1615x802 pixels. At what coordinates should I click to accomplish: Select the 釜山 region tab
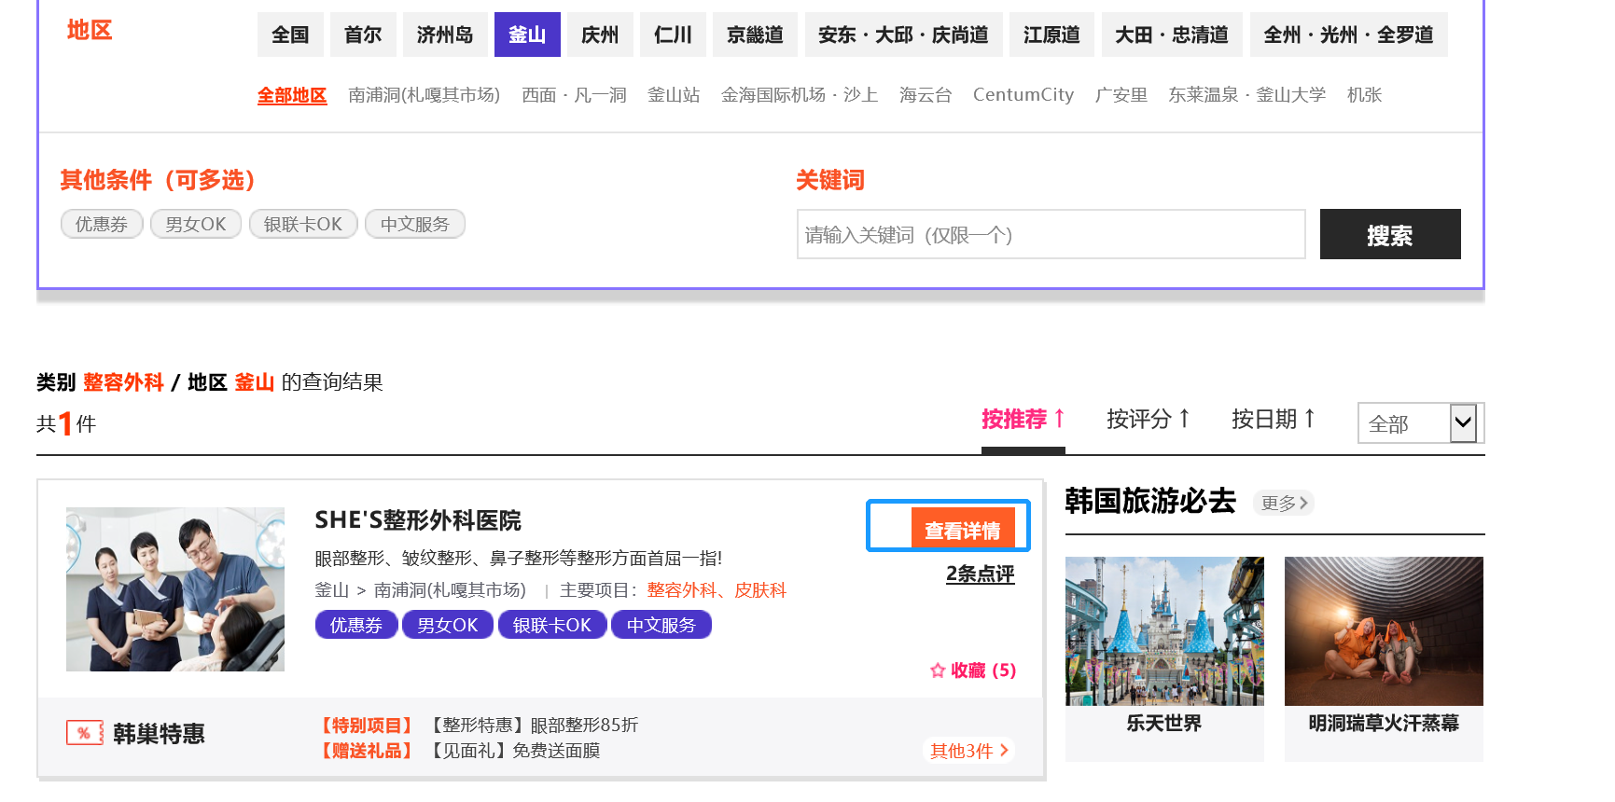(527, 35)
